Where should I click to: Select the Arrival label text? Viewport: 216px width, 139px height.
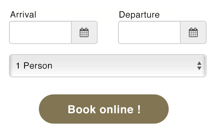pyautogui.click(x=23, y=15)
